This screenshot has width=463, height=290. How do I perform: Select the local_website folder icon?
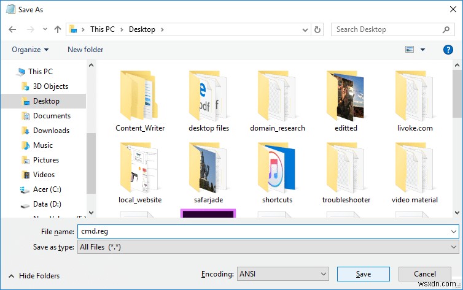(x=139, y=167)
